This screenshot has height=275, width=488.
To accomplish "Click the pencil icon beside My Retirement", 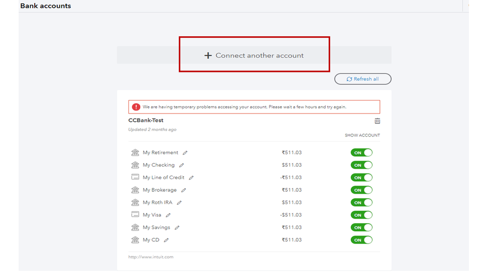I will [185, 153].
